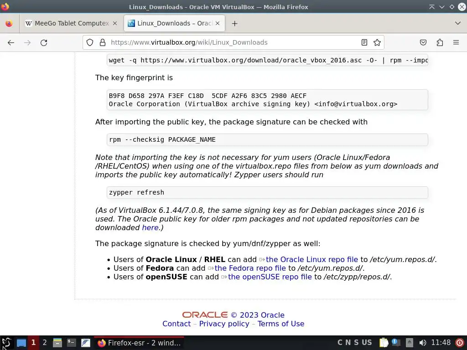
Task: Open a new tab with plus button
Action: pos(235,23)
